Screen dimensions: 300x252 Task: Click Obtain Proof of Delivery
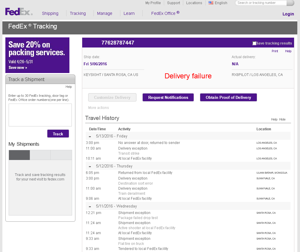pyautogui.click(x=229, y=97)
